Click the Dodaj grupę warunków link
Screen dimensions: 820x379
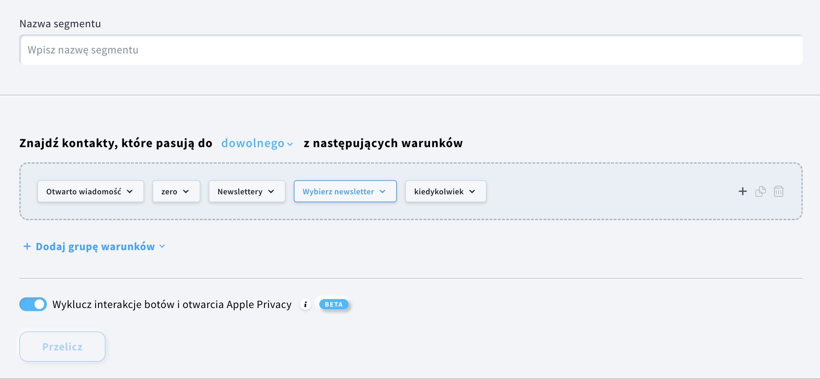pos(95,246)
